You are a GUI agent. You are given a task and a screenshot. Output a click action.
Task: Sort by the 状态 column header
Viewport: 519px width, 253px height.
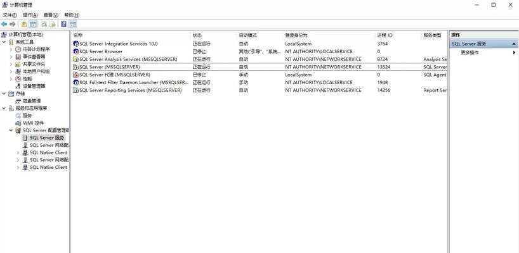coord(197,35)
